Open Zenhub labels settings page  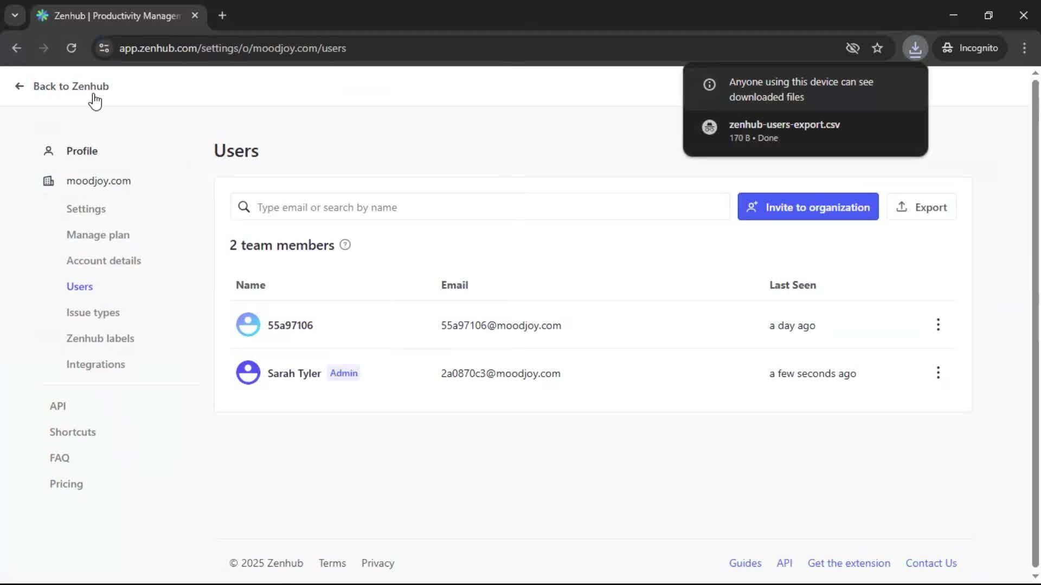(x=100, y=339)
